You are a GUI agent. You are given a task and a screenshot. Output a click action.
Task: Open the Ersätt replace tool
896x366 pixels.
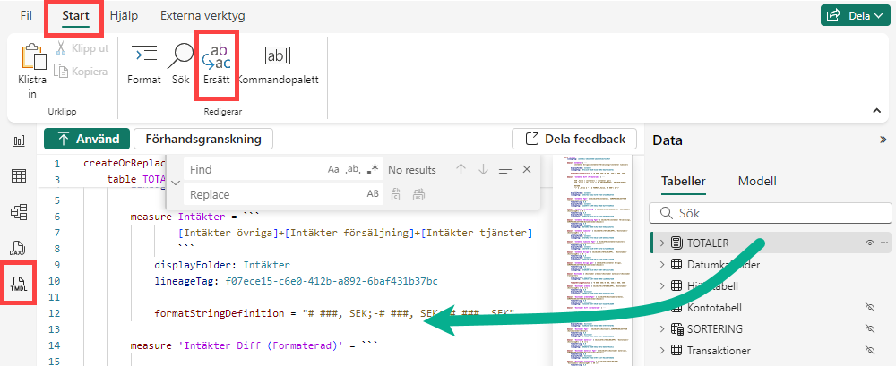[217, 64]
